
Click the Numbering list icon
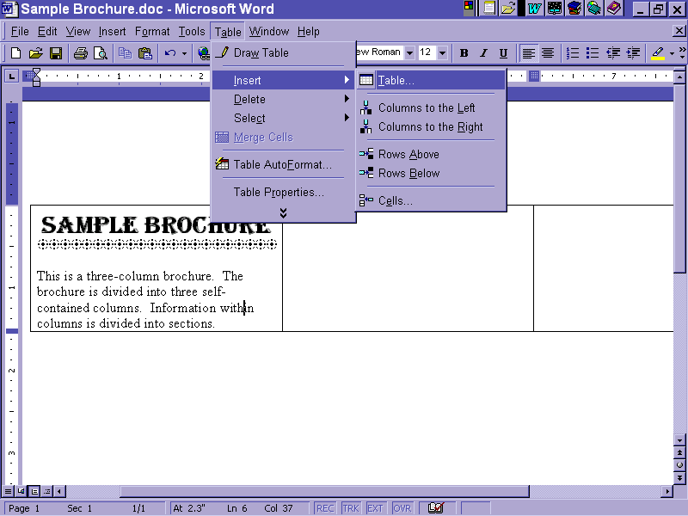click(x=573, y=53)
